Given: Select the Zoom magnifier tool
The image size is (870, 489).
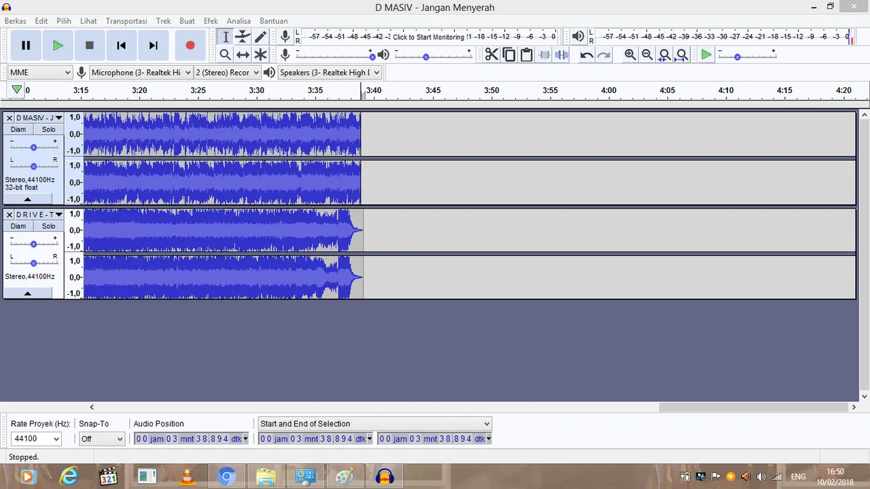Looking at the screenshot, I should tap(226, 55).
